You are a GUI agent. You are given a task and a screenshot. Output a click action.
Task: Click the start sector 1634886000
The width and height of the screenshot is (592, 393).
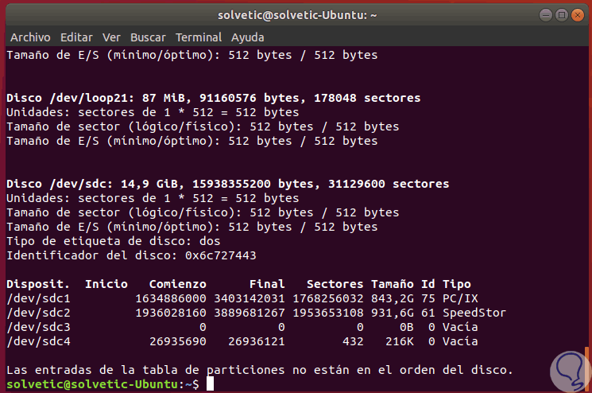pyautogui.click(x=171, y=298)
